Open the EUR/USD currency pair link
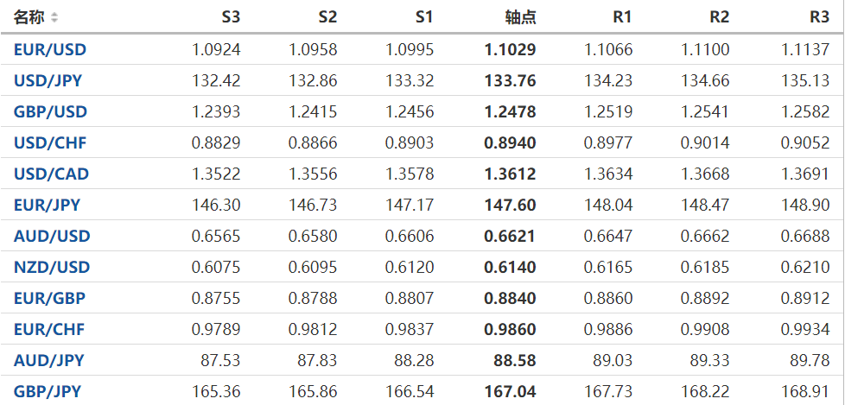The image size is (845, 405). [50, 49]
